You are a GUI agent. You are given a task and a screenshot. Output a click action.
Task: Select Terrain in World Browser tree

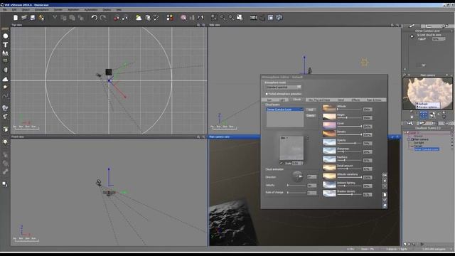point(417,146)
